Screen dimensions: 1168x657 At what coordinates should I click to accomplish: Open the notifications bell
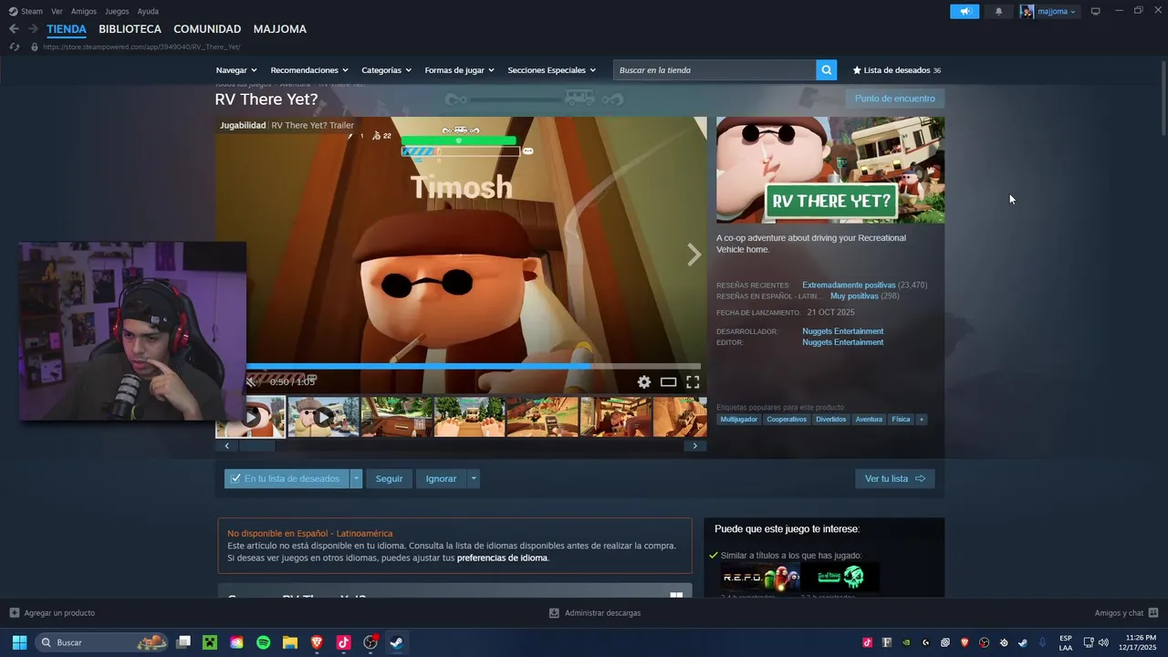click(998, 11)
